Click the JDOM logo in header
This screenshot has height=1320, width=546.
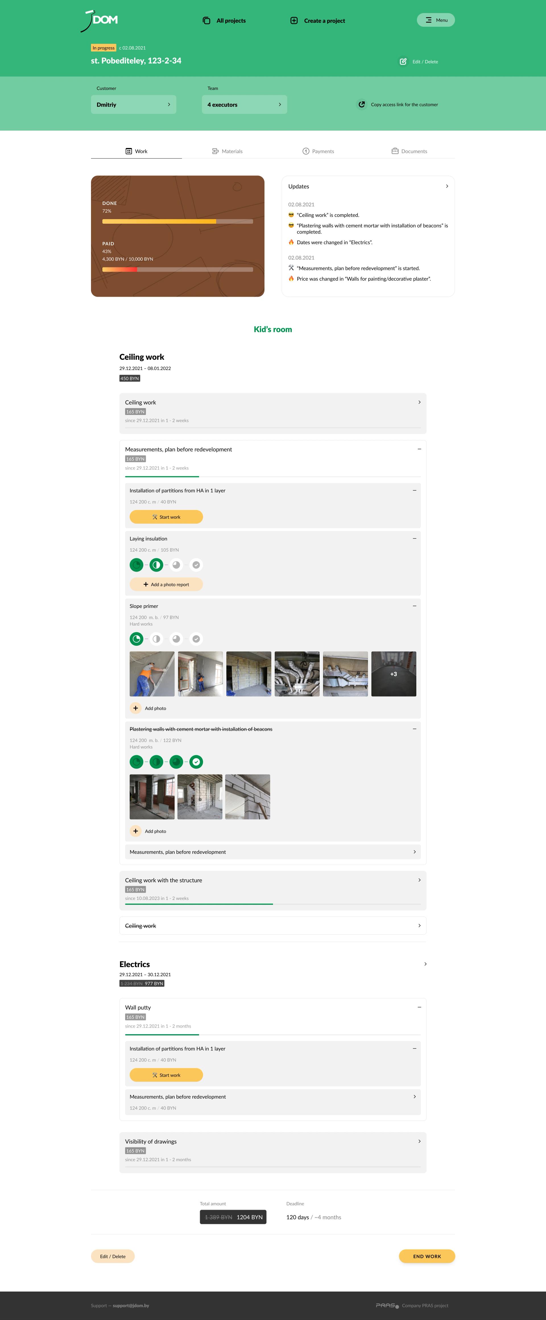[x=99, y=20]
